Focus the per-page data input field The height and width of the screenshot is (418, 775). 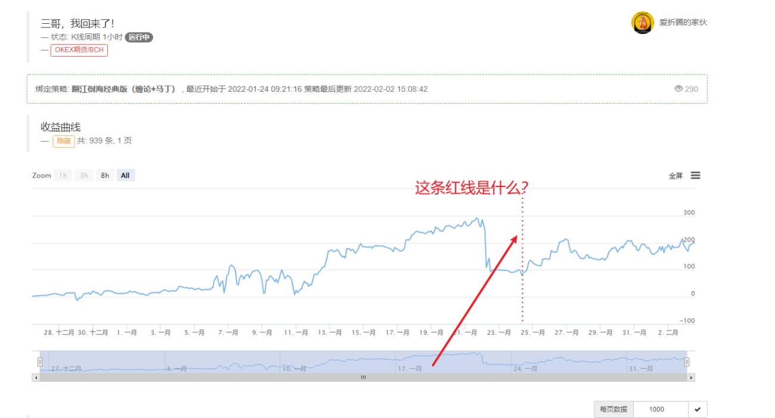pyautogui.click(x=661, y=409)
